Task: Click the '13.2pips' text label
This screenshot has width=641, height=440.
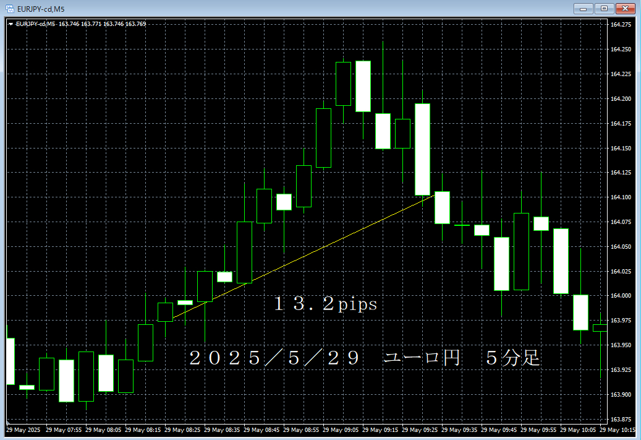Action: click(325, 304)
